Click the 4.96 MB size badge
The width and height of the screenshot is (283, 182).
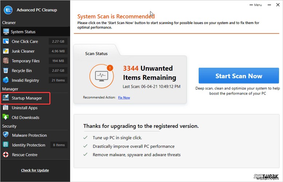click(58, 51)
